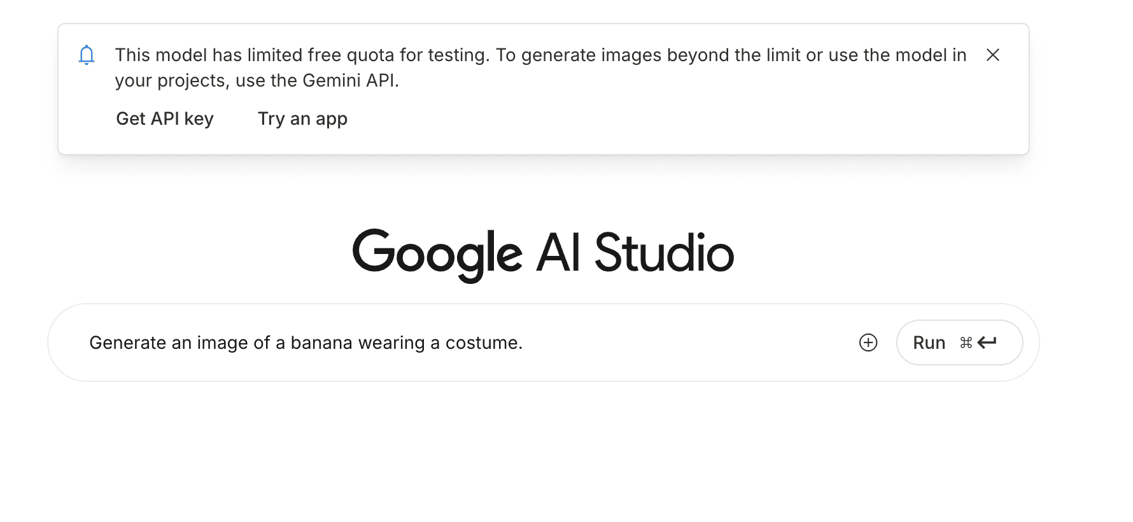The height and width of the screenshot is (522, 1133).
Task: Click empty space inside the prompt box
Action: 687,342
